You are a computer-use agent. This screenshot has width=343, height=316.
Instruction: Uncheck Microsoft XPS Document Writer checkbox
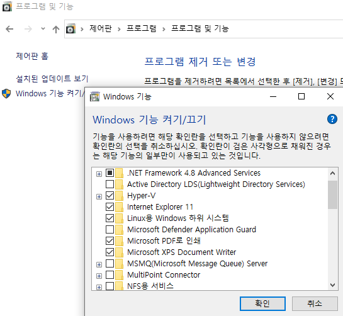(x=110, y=252)
